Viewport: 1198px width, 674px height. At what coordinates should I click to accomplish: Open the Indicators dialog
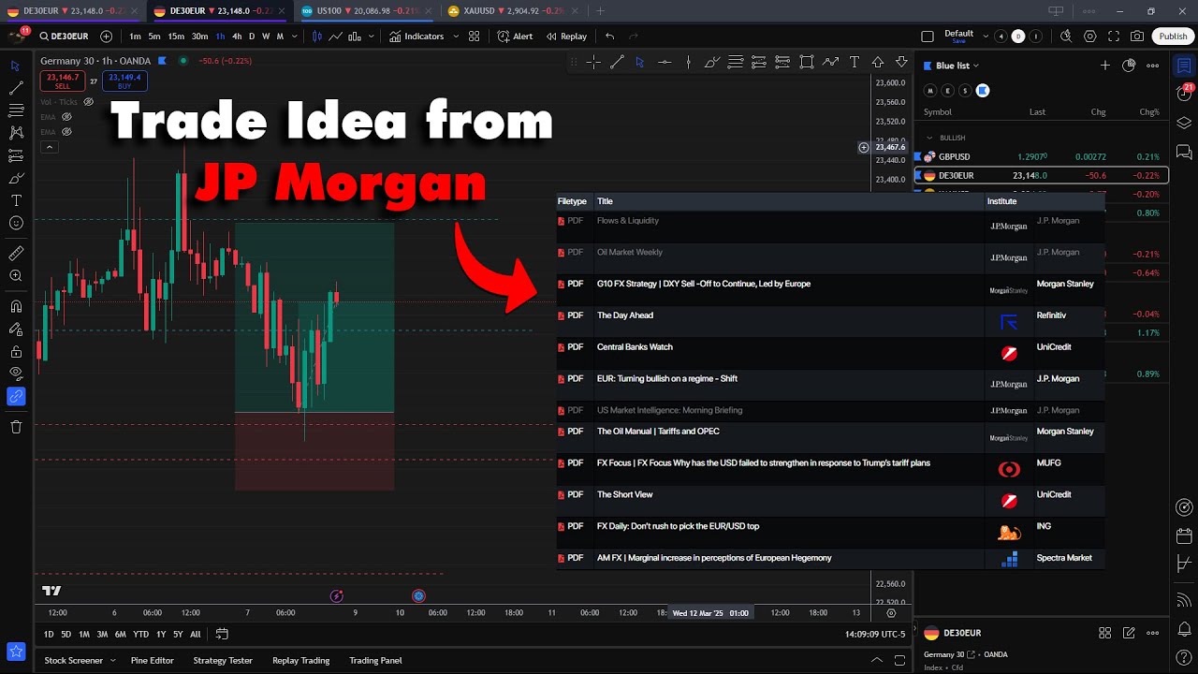[416, 37]
